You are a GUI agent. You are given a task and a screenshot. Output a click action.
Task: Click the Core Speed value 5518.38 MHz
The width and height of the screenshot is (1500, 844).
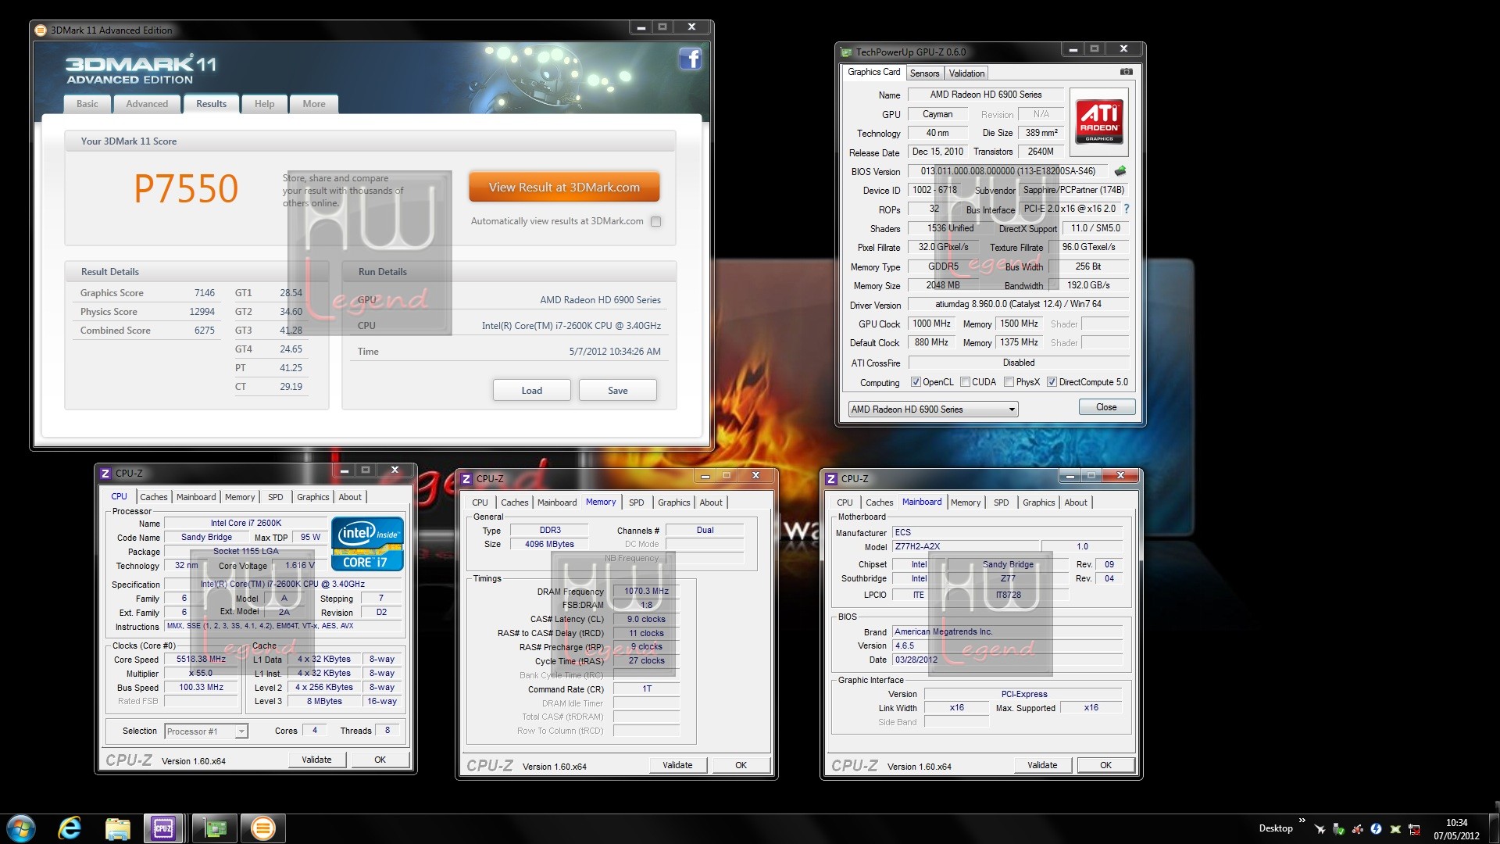[x=201, y=660]
